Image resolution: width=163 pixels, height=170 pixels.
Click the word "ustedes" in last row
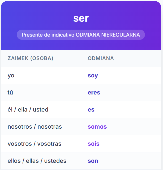click(x=55, y=161)
